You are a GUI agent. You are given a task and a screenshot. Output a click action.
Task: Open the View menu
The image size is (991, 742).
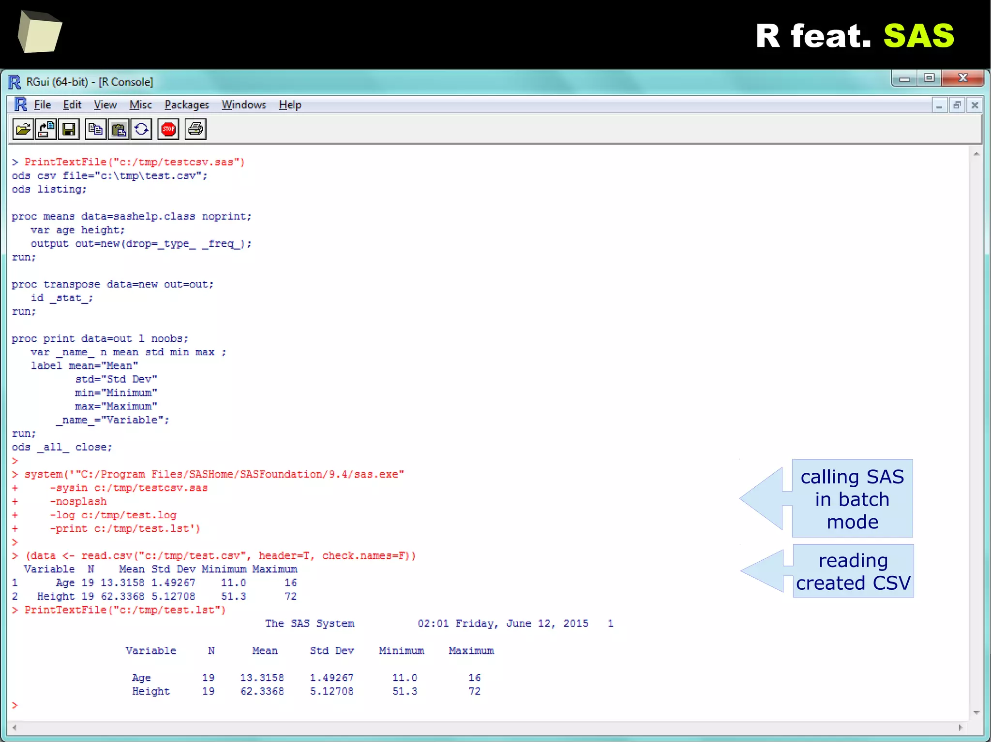pyautogui.click(x=105, y=105)
